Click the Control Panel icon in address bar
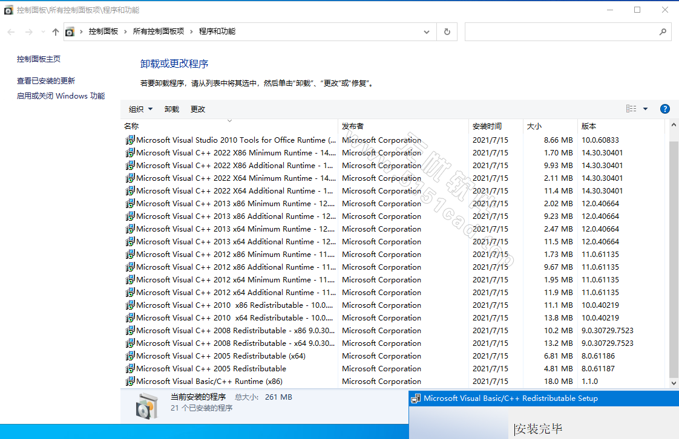The image size is (679, 439). [70, 31]
